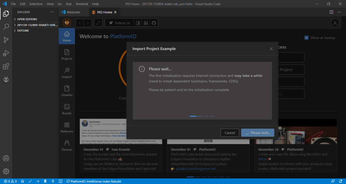Open Devices in PIO sidebar
Image resolution: width=346 pixels, height=184 pixels.
click(67, 145)
